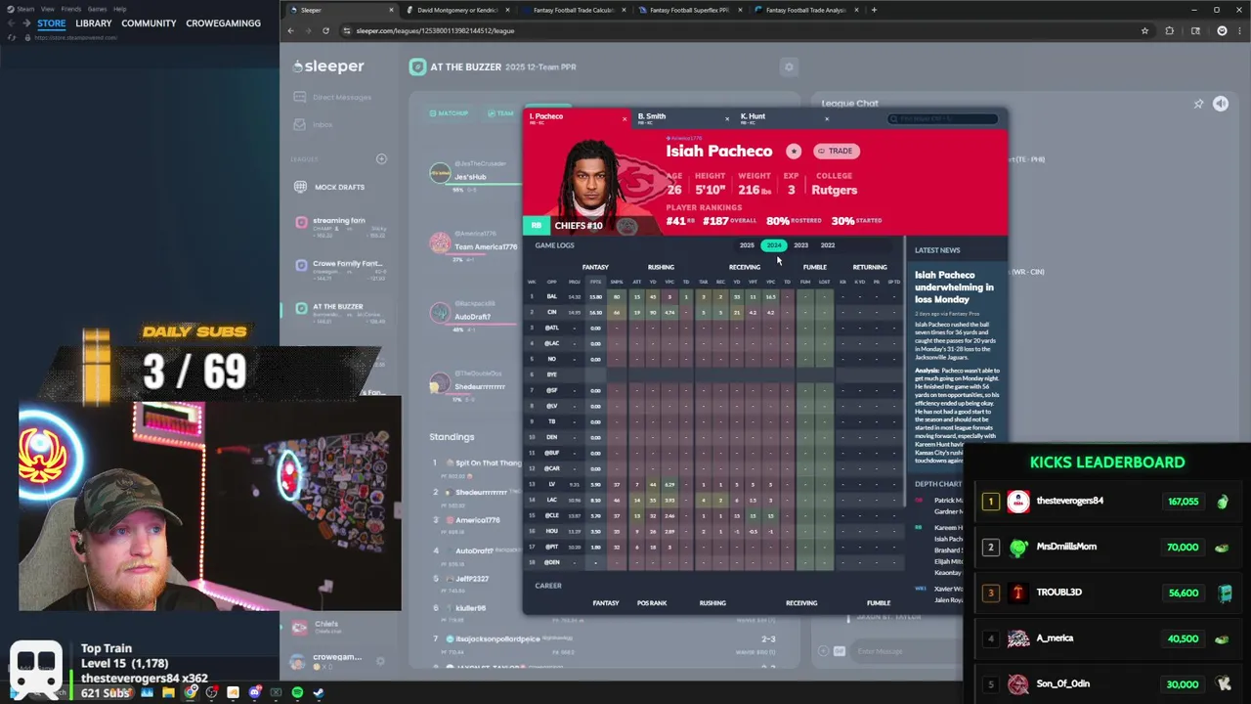
Task: Select 2022 game logs season
Action: point(828,245)
